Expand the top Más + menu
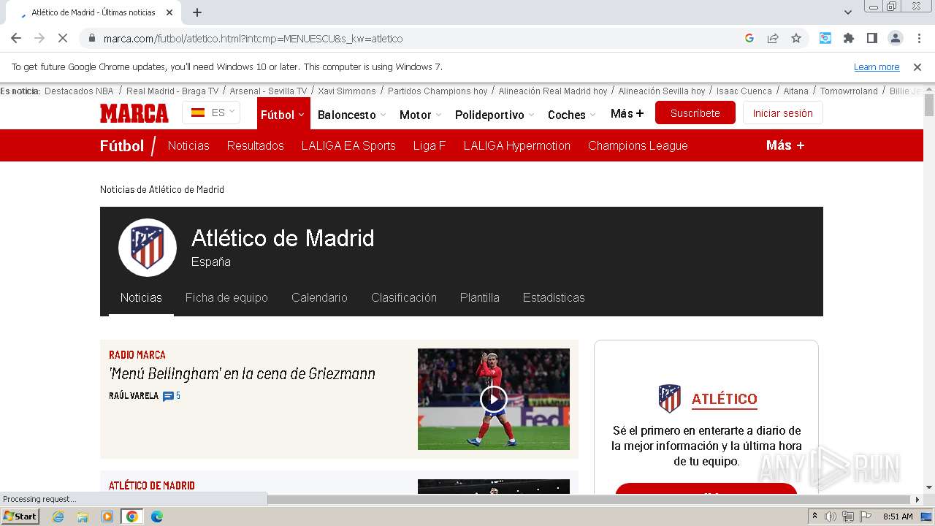Viewport: 935px width, 526px height. click(627, 113)
